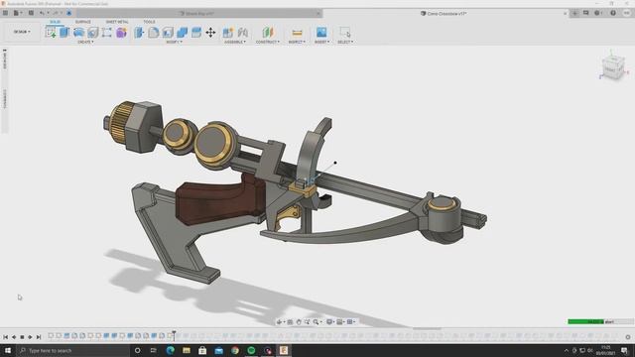Open the Data Panel grid icon
Screen dimensions: 635x357
(5, 13)
